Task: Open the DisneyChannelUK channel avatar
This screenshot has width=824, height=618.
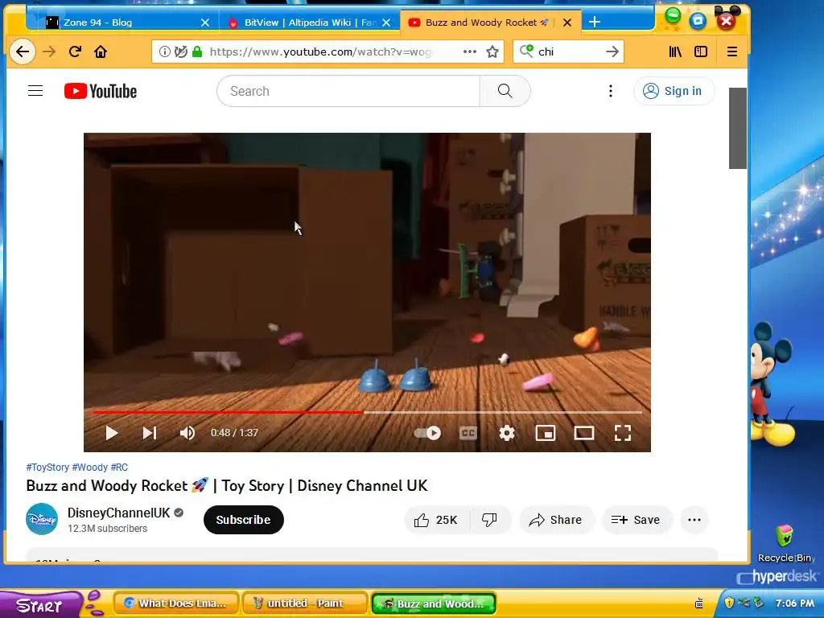Action: [x=42, y=519]
